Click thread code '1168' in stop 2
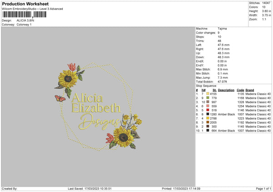The width and height of the screenshot is (273, 192). [x=241, y=98]
